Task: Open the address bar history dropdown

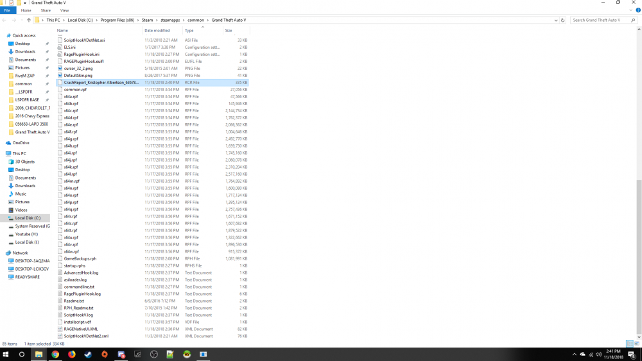Action: [555, 20]
